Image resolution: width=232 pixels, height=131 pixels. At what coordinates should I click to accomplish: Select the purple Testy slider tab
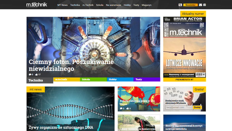click(x=147, y=80)
